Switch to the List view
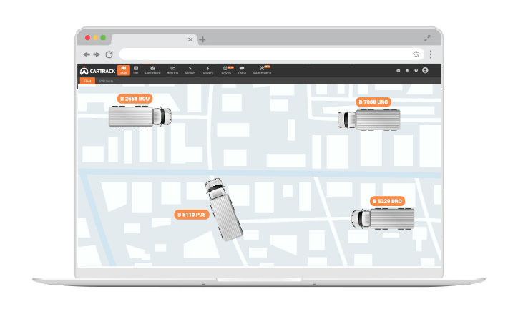Image resolution: width=518 pixels, height=332 pixels. click(136, 70)
